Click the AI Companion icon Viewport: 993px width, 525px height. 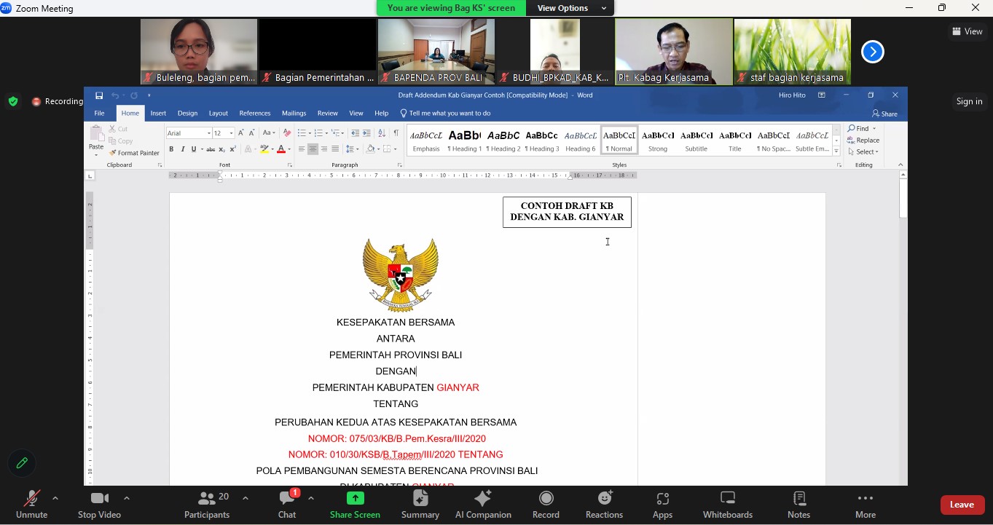click(483, 505)
